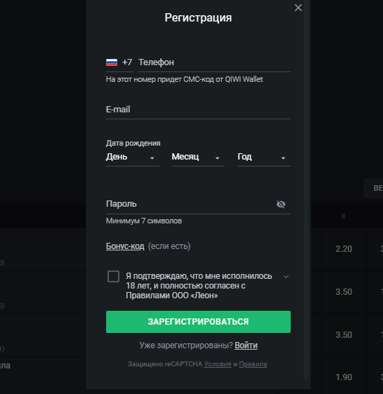Open the Месяц month dropdown
The width and height of the screenshot is (383, 394).
(198, 157)
